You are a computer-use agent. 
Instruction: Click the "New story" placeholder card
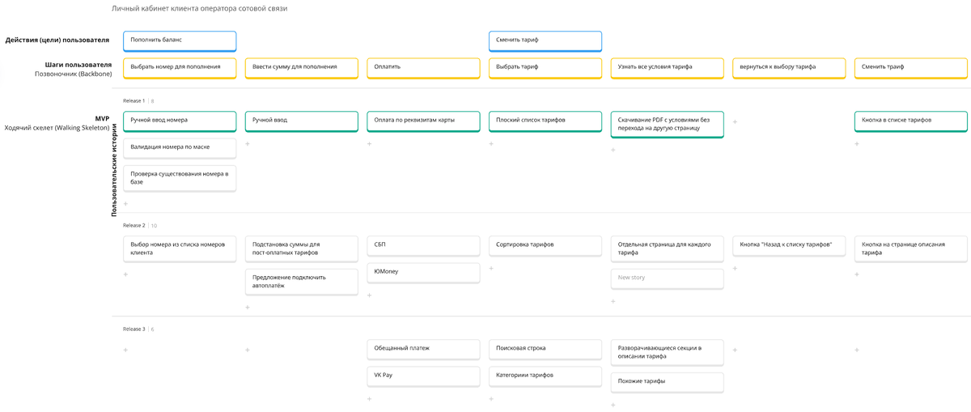[x=667, y=278]
